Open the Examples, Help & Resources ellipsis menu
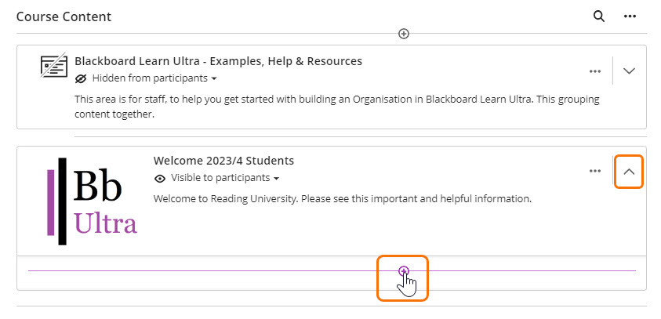The height and width of the screenshot is (319, 661). click(594, 71)
